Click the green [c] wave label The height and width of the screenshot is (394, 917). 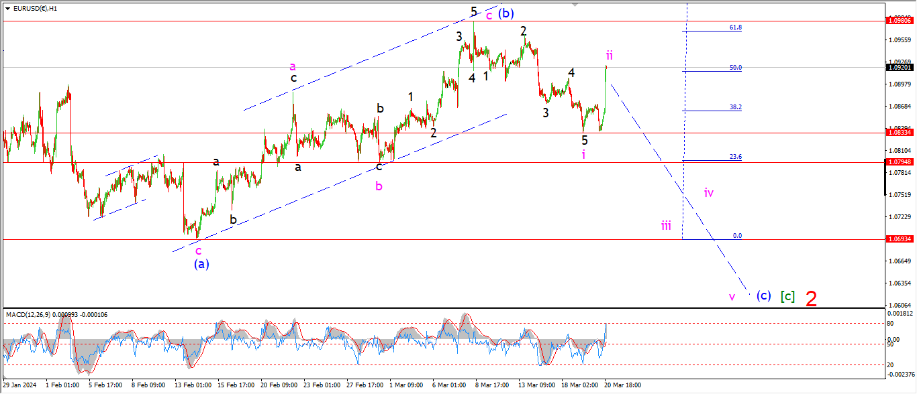787,296
